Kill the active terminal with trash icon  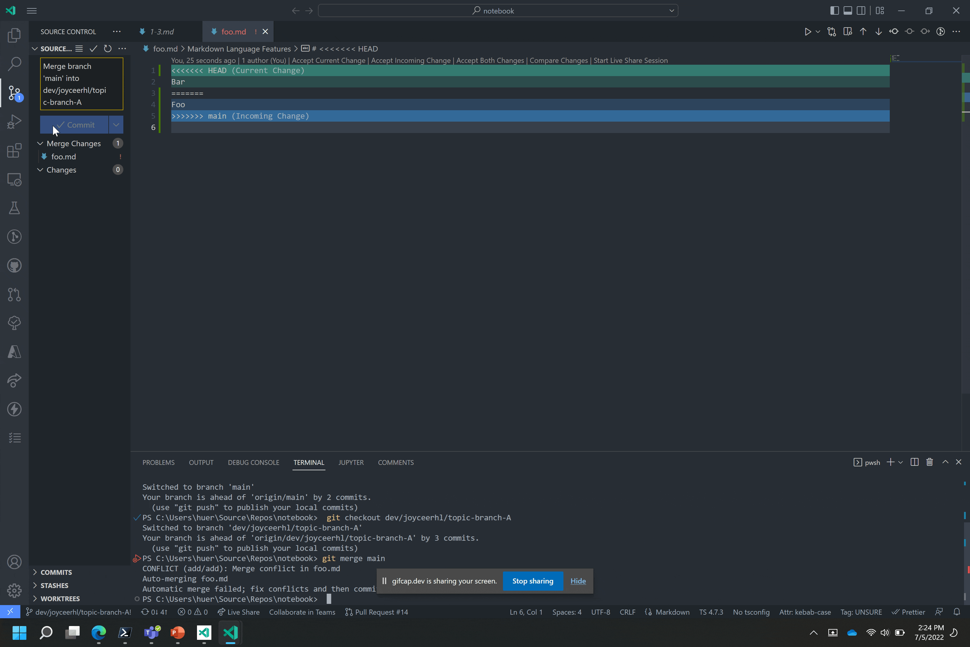point(930,462)
